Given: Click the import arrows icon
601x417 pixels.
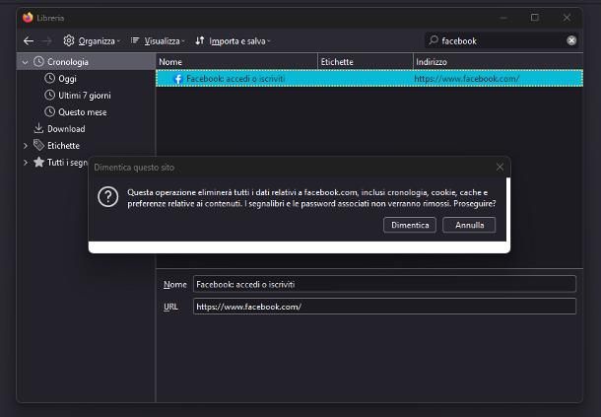Looking at the screenshot, I should [200, 40].
